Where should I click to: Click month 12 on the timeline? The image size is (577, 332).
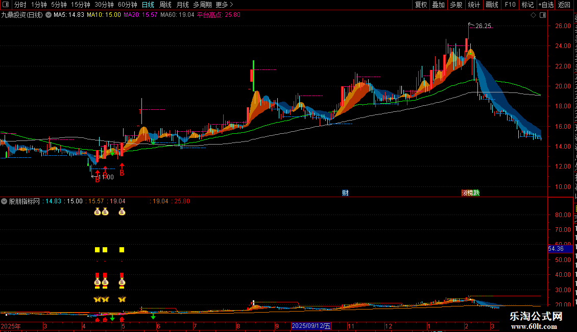click(389, 326)
